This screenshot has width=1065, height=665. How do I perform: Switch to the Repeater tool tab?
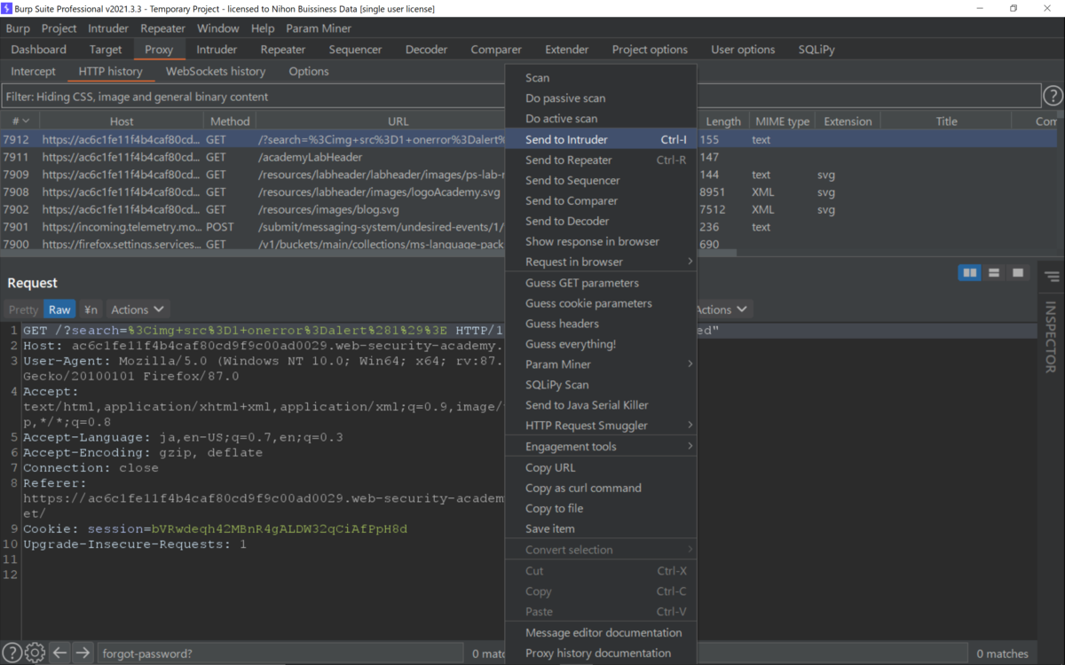(x=283, y=50)
